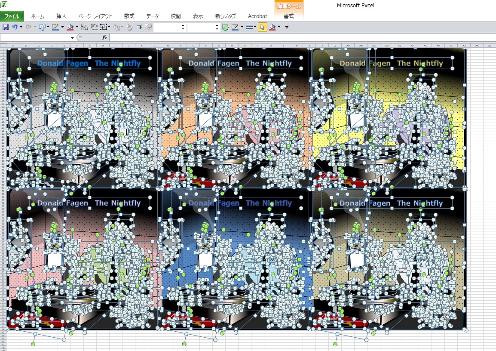Switch to the 校閲 tab

pyautogui.click(x=175, y=16)
